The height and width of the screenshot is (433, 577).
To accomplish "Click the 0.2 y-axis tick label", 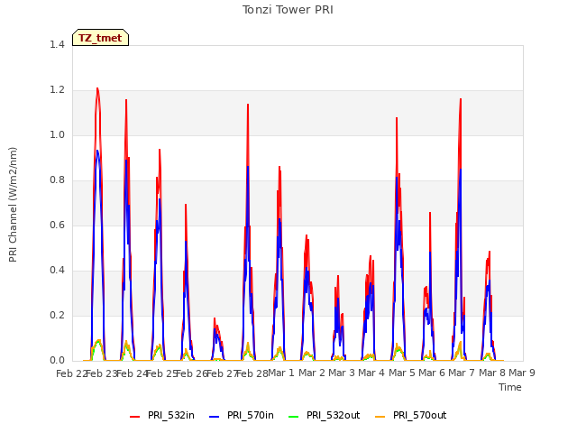I will (x=57, y=315).
